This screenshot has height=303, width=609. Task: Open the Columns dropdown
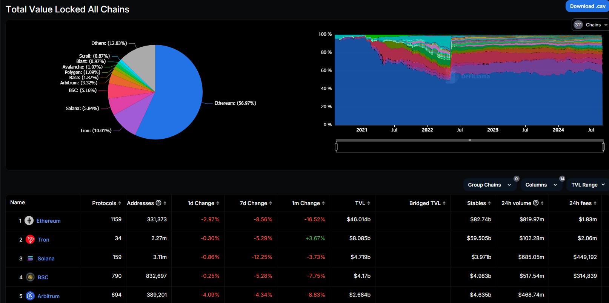point(541,185)
